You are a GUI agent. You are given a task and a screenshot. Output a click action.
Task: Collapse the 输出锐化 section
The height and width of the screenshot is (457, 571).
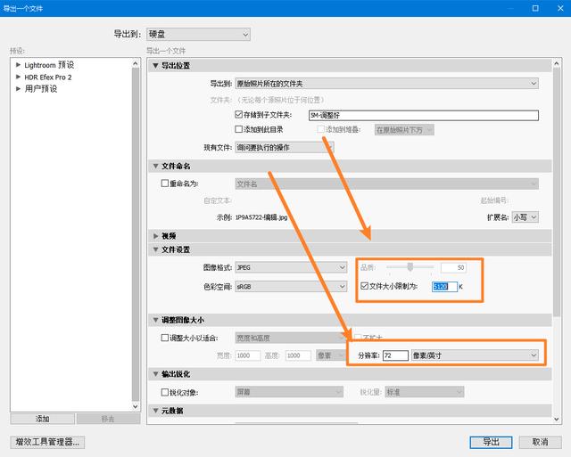click(156, 374)
